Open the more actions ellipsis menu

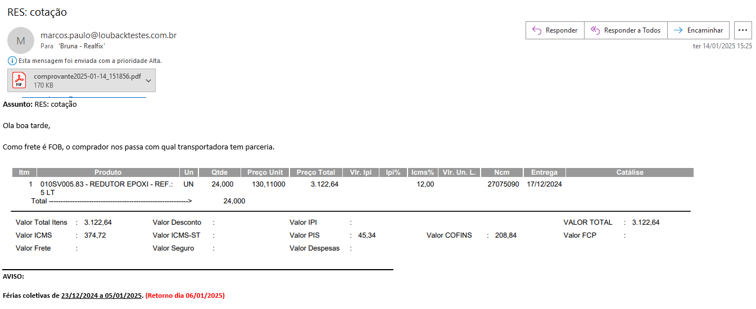tap(743, 30)
